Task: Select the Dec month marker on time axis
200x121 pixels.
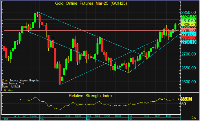Action: pos(89,119)
